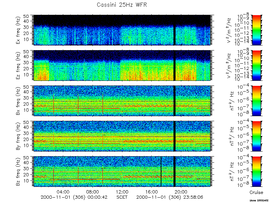Pick the Ez panel color scale bar

pos(256,65)
